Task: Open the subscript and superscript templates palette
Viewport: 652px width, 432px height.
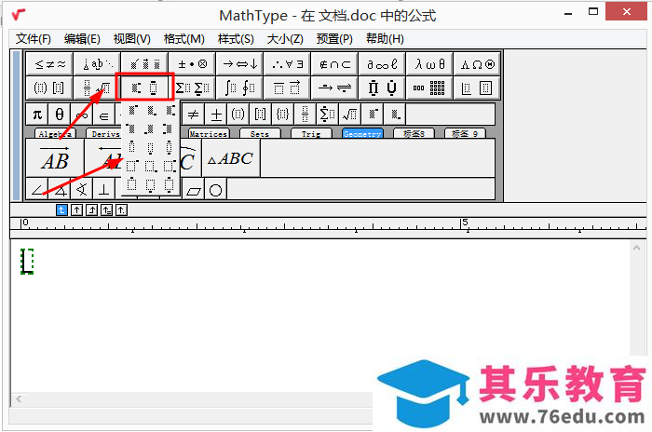Action: (x=144, y=88)
